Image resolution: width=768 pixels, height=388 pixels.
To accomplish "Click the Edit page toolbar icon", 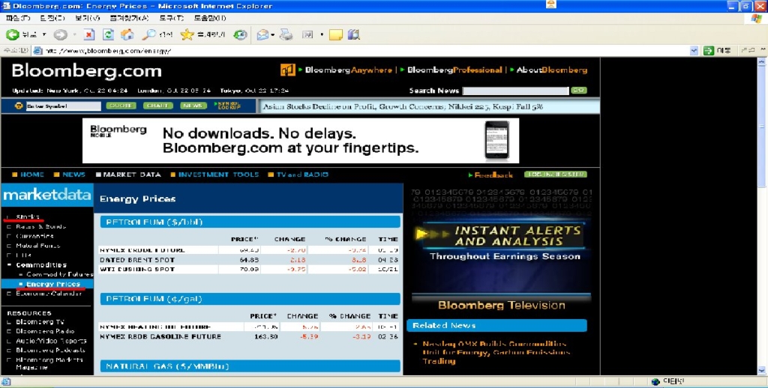I will click(307, 34).
